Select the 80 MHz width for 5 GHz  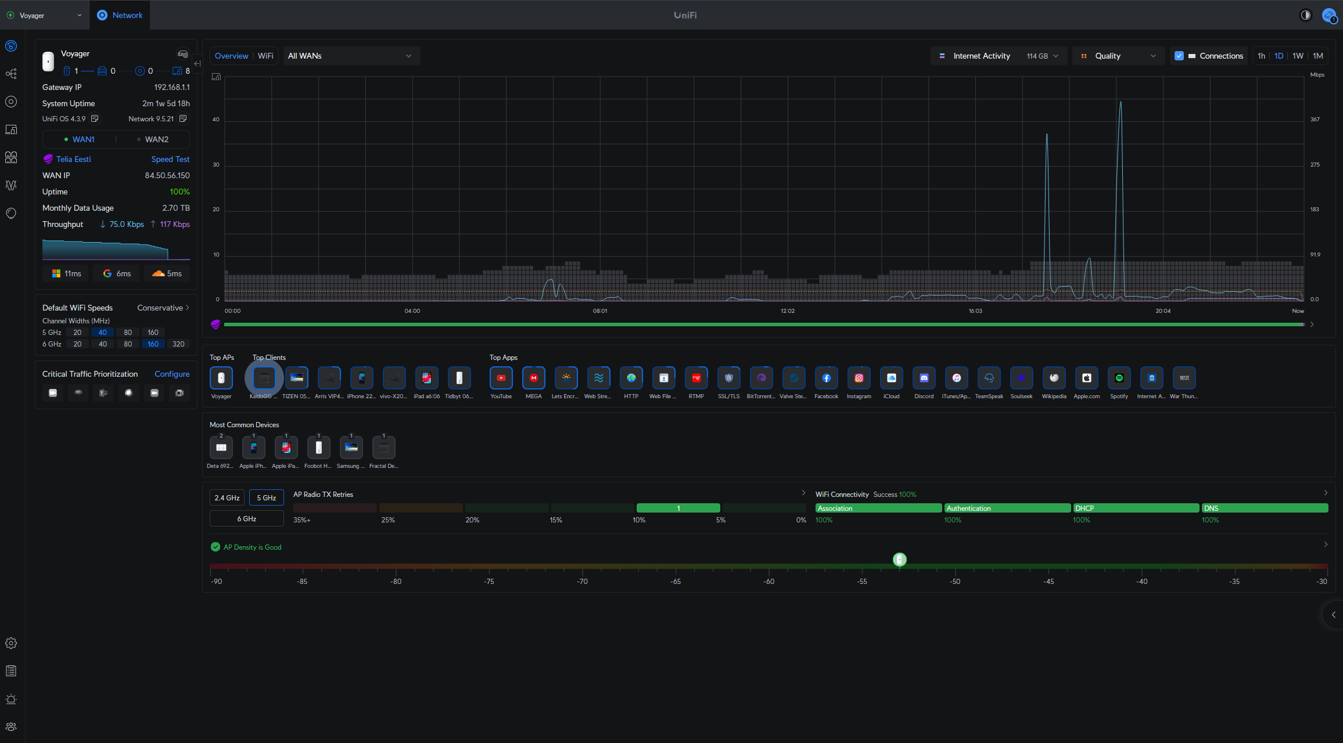tap(128, 333)
